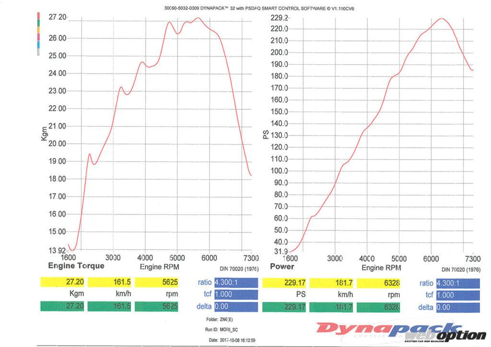Click the yellow 5625 rpm field
The height and width of the screenshot is (347, 491).
click(x=157, y=283)
